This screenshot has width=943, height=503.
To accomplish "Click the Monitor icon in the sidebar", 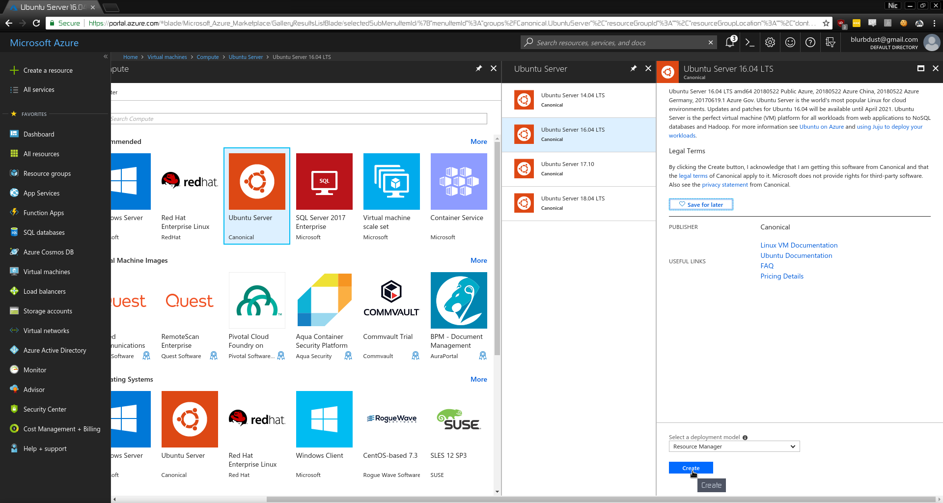I will pos(14,369).
